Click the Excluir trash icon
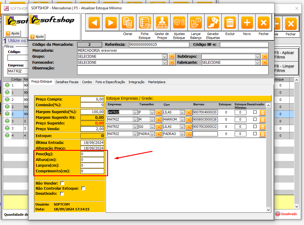Image resolution: width=304 pixels, height=225 pixels. coord(230,23)
